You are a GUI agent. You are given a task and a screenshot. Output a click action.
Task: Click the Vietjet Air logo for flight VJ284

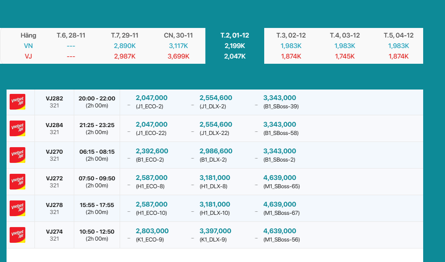[x=17, y=128]
